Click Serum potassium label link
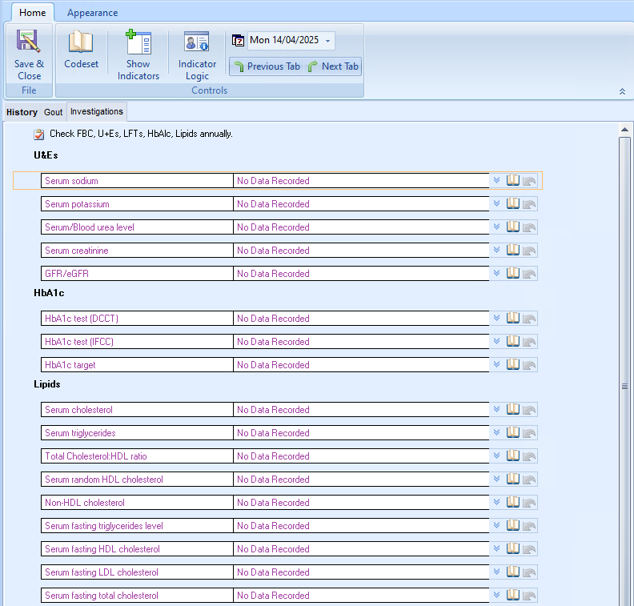 pos(77,204)
